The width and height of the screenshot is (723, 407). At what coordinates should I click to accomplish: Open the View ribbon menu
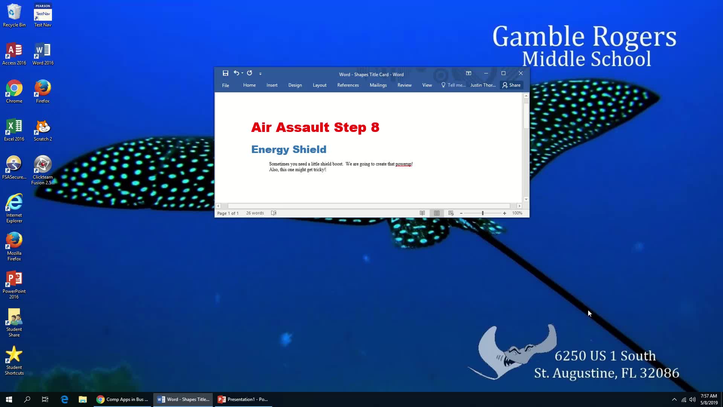(427, 85)
